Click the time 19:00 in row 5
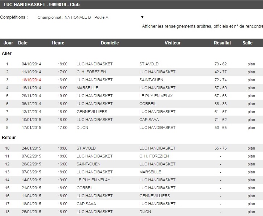The width and height of the screenshot is (263, 216). click(x=62, y=96)
